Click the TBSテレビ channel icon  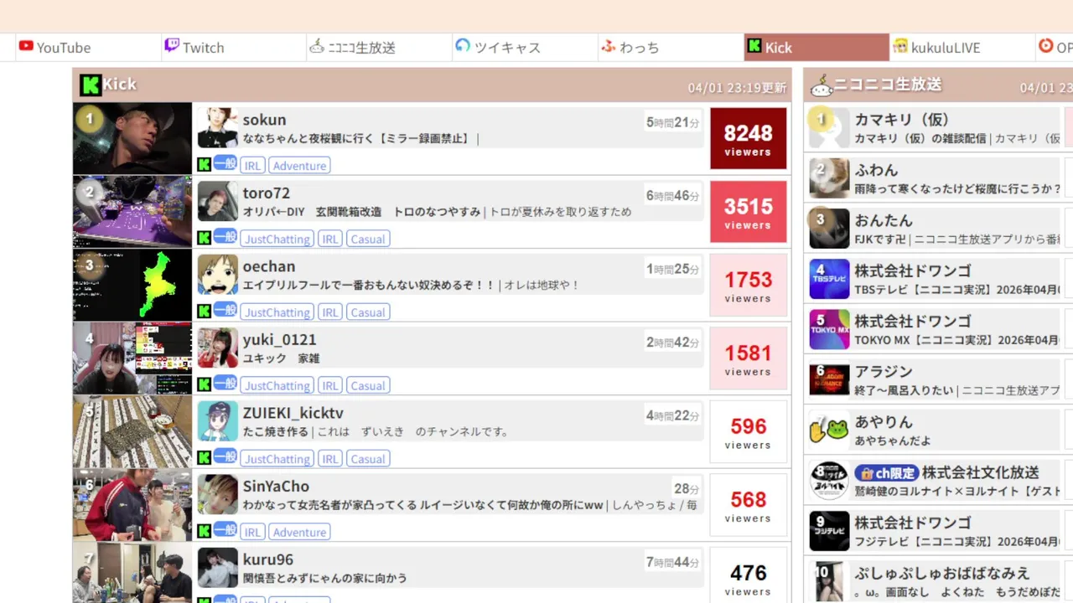coord(829,279)
